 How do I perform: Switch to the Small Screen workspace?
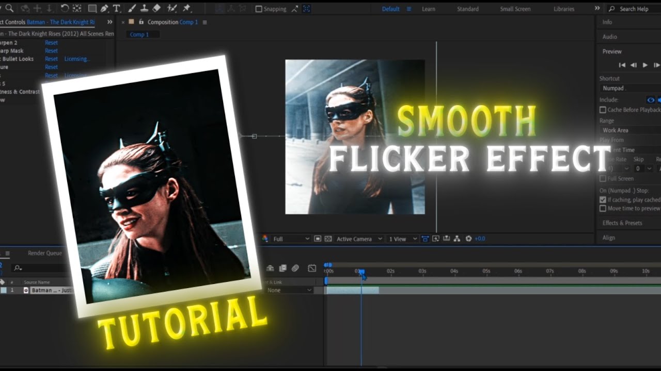pyautogui.click(x=515, y=9)
